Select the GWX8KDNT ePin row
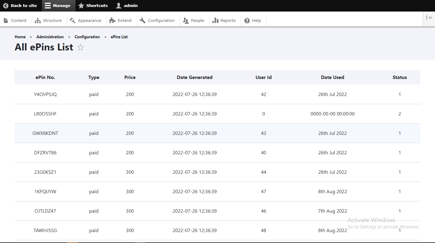Screen dimensions: 435x243 pyautogui.click(x=45, y=133)
